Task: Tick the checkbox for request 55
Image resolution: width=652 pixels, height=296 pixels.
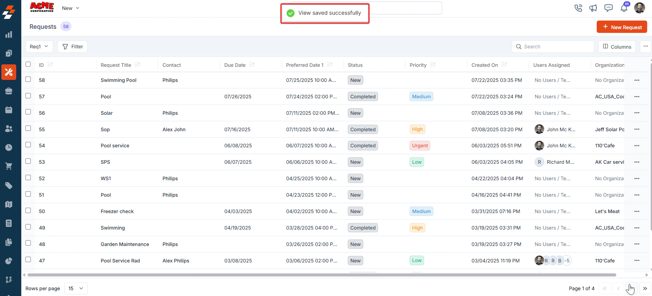Action: (x=28, y=128)
